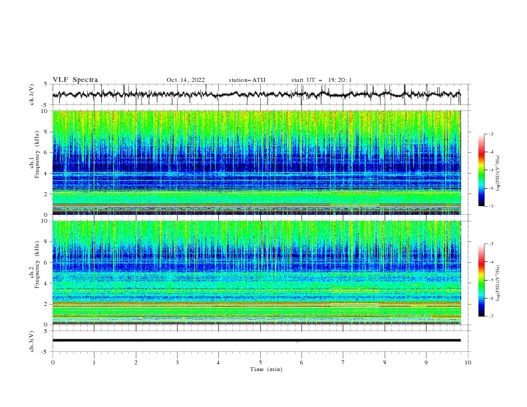527x407 pixels.
Task: Click time axis tick label '2'
Action: (136, 362)
